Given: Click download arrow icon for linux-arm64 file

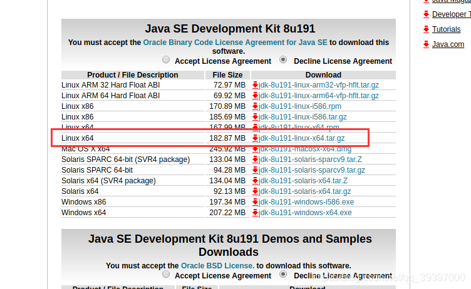Looking at the screenshot, I should coord(255,96).
